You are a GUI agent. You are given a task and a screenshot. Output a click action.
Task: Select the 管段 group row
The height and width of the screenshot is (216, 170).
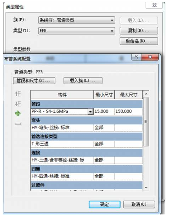coord(86,104)
